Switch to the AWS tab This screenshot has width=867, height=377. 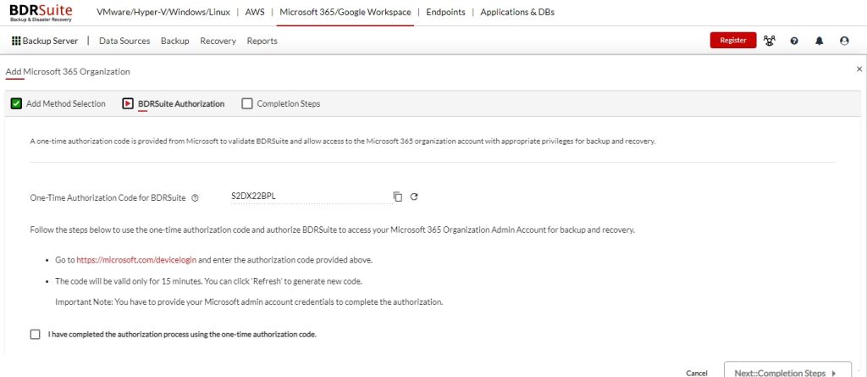(x=254, y=12)
